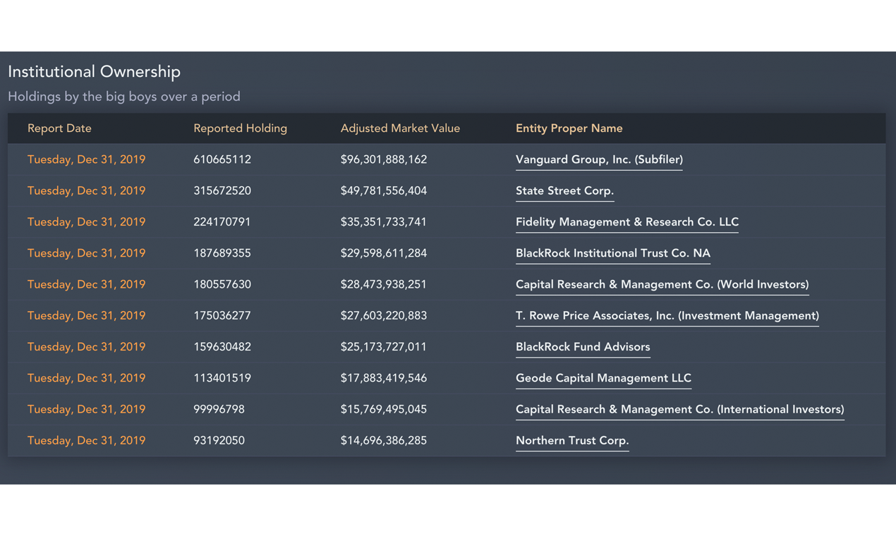Viewport: 896px width, 536px height.
Task: Open Geode Capital Management LLC link
Action: pyautogui.click(x=603, y=377)
